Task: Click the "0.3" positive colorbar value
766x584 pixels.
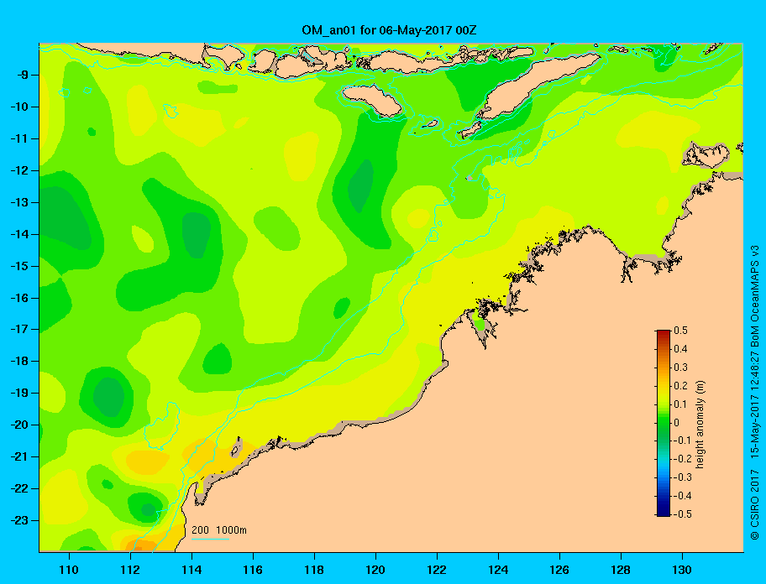Action: click(680, 368)
